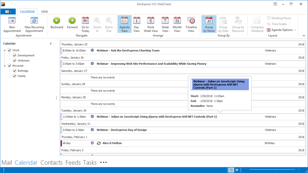
Task: Click the Zoom In icon
Action: [97, 20]
